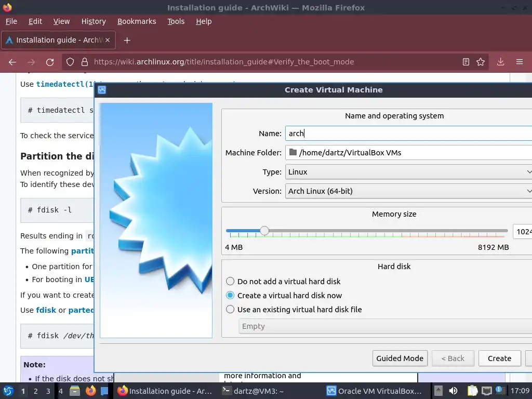This screenshot has height=399, width=532.
Task: Click the Guided Mode button
Action: point(400,358)
